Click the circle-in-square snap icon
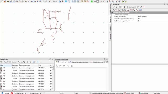The height and width of the screenshot is (94, 168). point(98,2)
